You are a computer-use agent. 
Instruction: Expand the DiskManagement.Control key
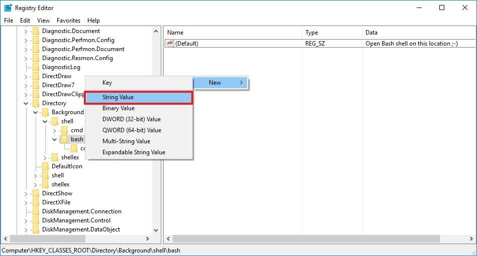(26, 221)
